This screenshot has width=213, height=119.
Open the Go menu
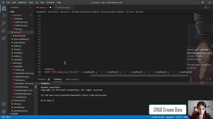point(37,2)
